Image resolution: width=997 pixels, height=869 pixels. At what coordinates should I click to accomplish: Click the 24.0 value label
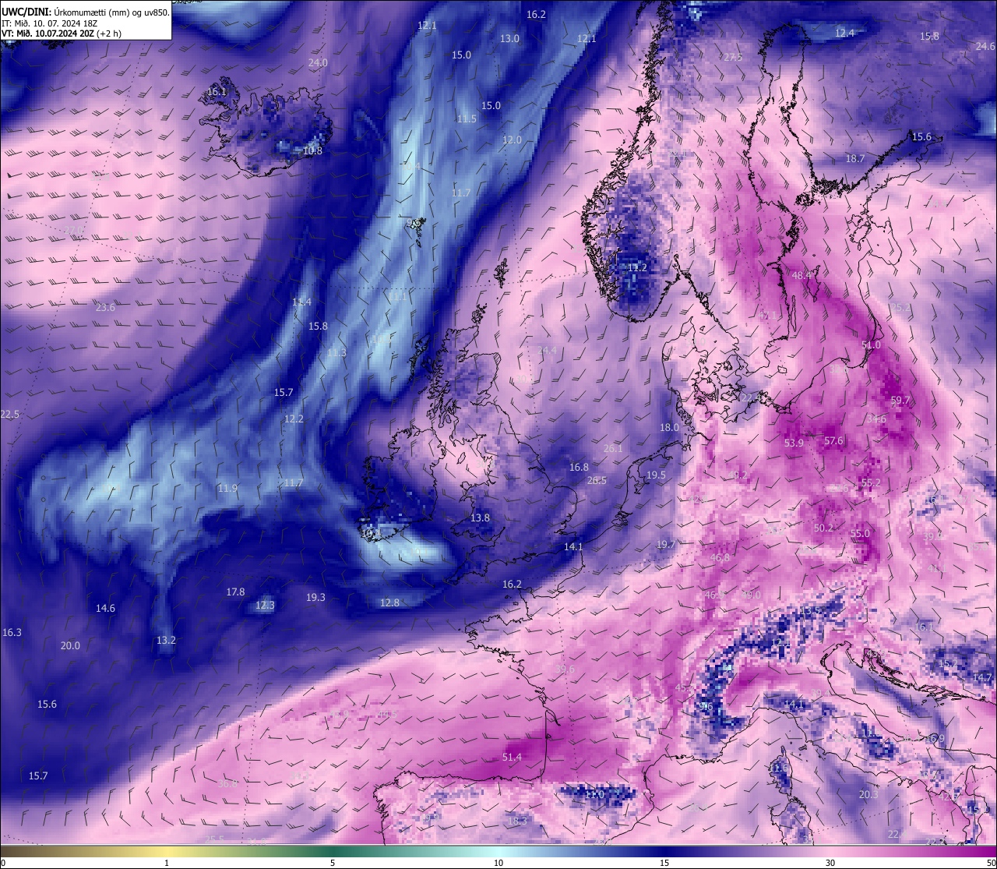coord(318,62)
